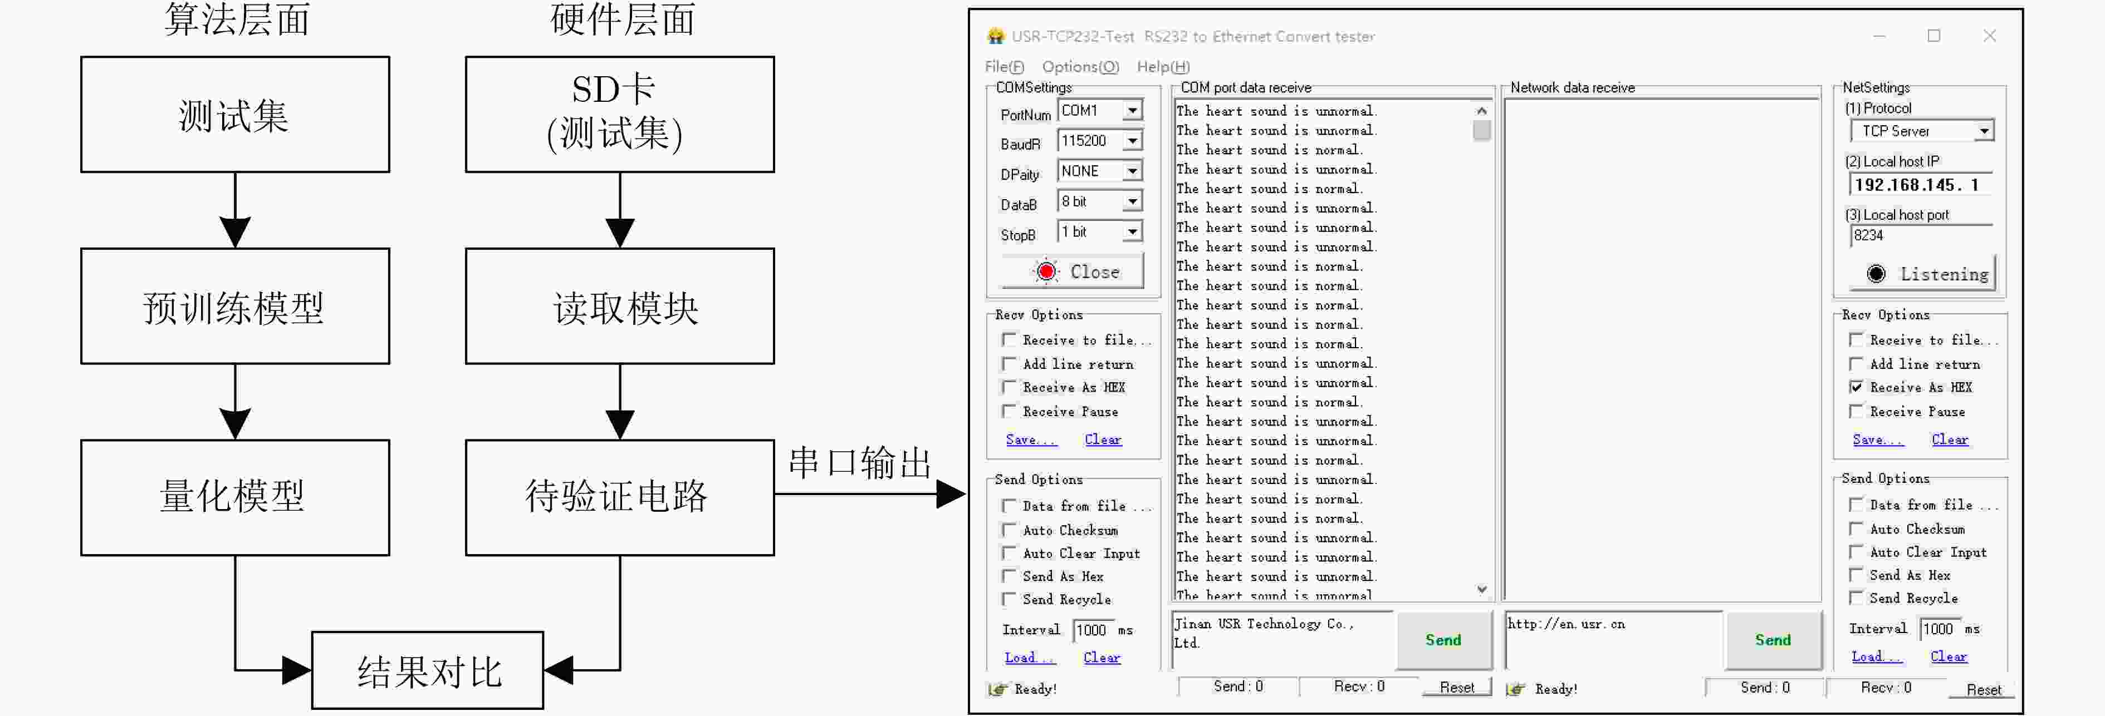2105x716 pixels.
Task: Toggle COM Receive Pause checkbox
Action: click(1009, 411)
